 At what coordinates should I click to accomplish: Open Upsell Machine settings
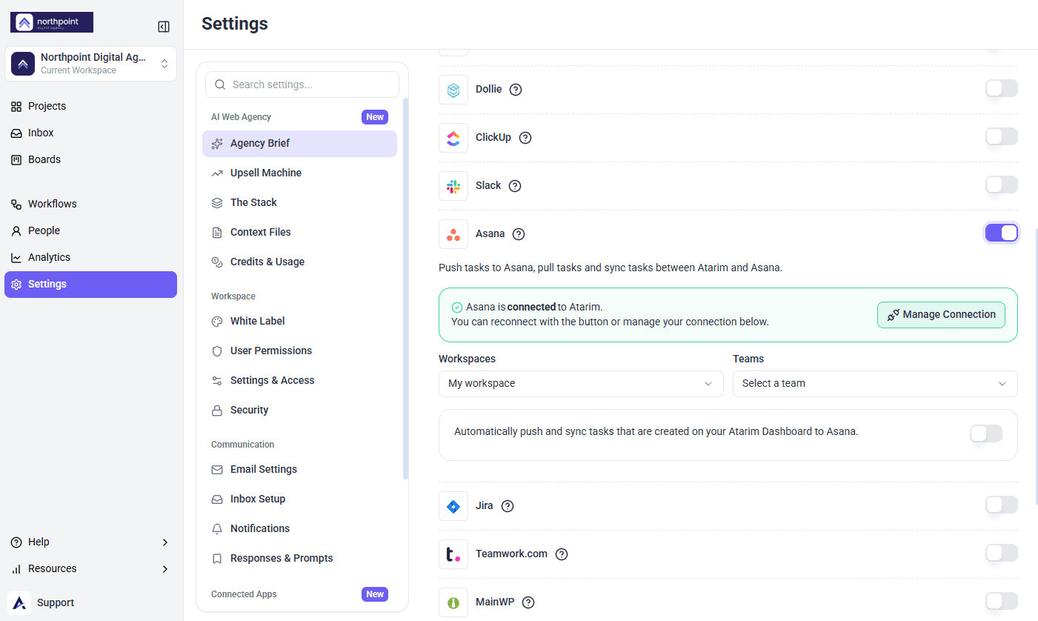[299, 173]
